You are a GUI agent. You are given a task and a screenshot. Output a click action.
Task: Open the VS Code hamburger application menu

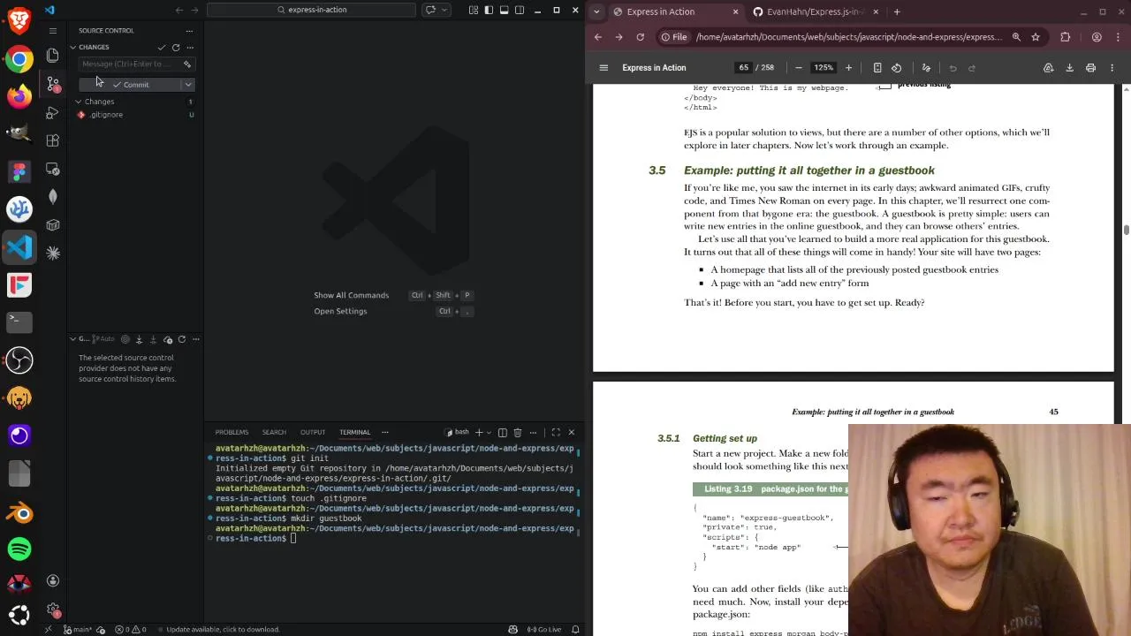point(52,30)
